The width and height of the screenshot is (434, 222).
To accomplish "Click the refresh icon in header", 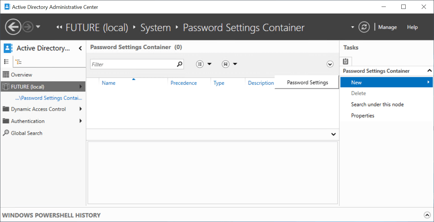I will coord(364,27).
